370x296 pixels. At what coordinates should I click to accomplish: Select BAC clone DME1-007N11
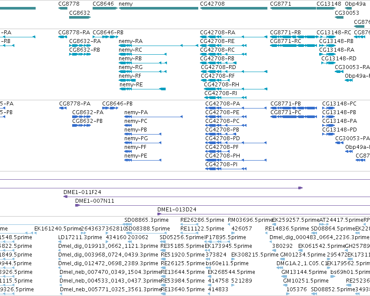pos(95,201)
